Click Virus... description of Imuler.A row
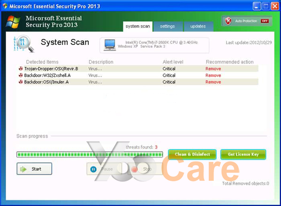 95,82
